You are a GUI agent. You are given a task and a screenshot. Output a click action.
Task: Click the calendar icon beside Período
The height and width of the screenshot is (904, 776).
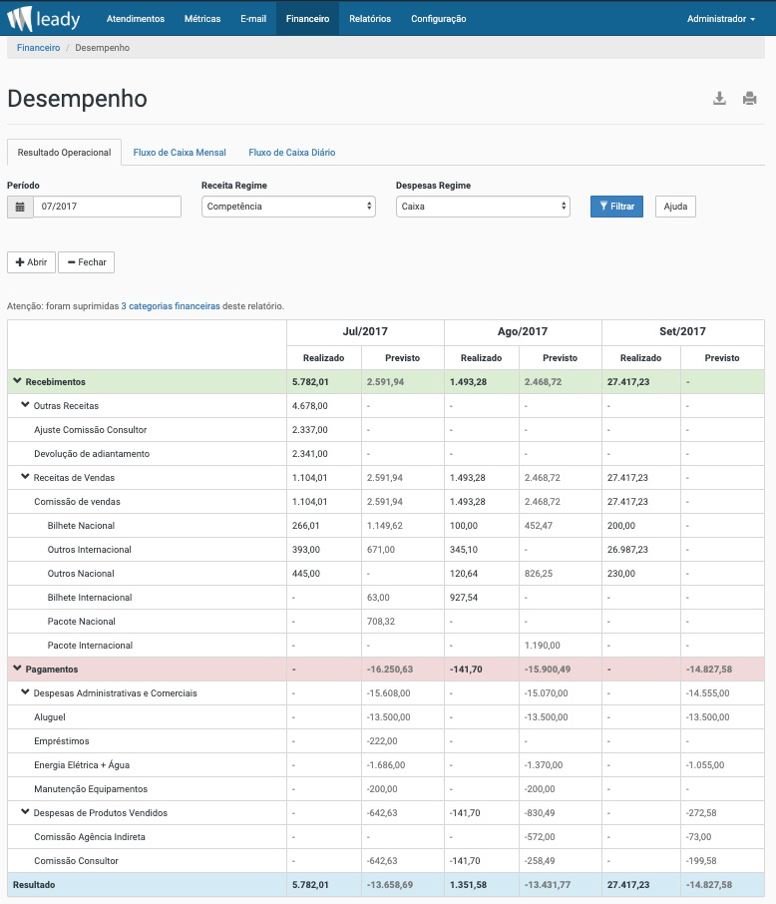(20, 207)
